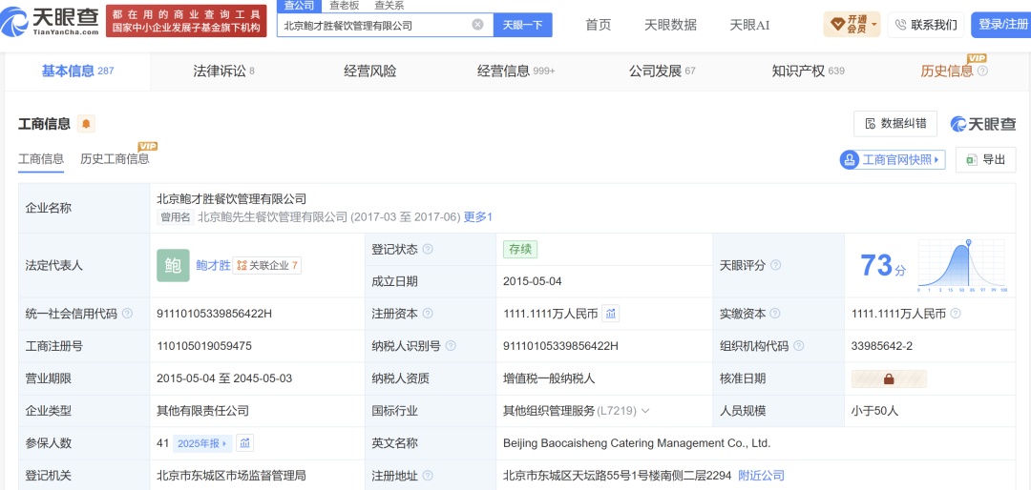Click the 导出 export button
Image resolution: width=1031 pixels, height=490 pixels.
985,159
